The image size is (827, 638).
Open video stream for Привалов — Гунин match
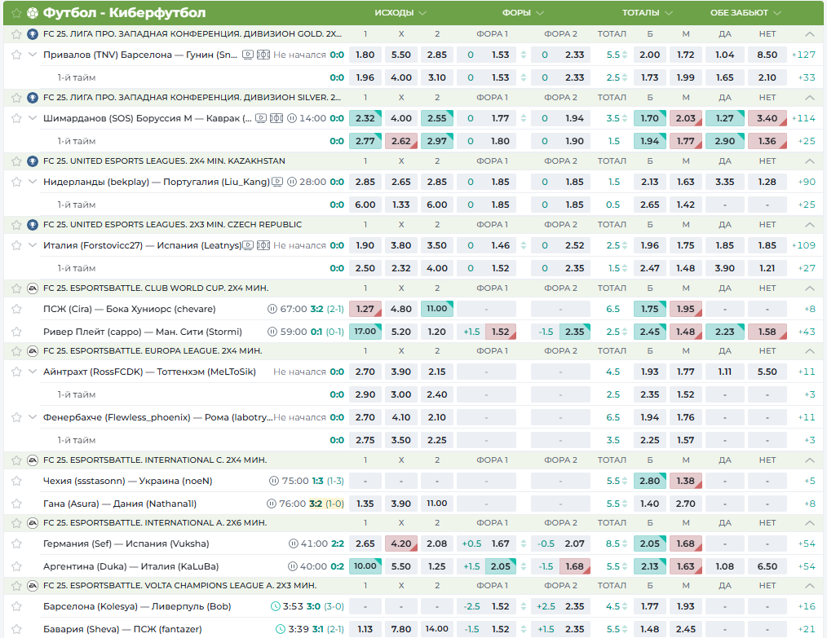tap(247, 55)
